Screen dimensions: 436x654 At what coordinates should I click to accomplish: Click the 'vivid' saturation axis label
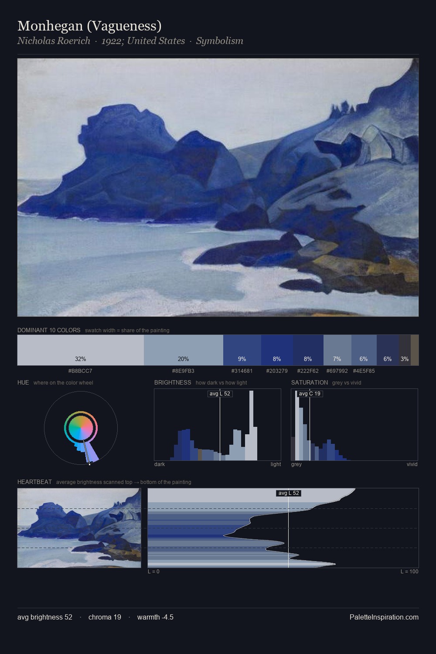tap(412, 464)
